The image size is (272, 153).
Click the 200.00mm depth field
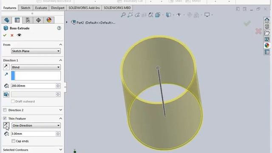(33, 86)
